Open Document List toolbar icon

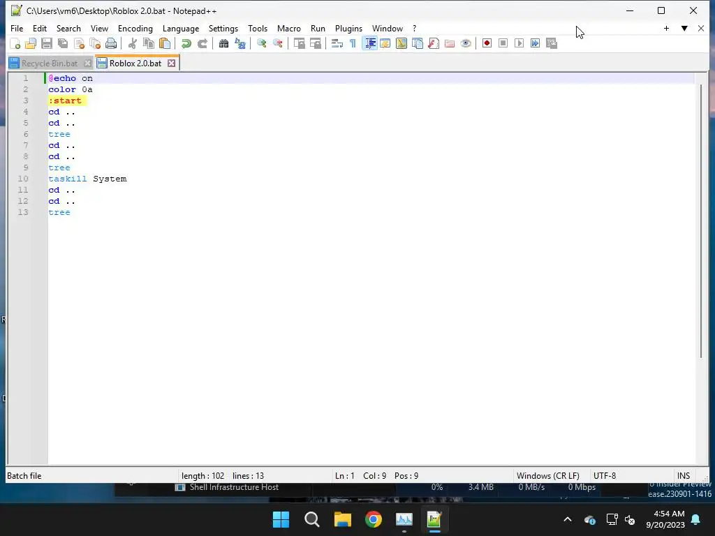pos(418,43)
